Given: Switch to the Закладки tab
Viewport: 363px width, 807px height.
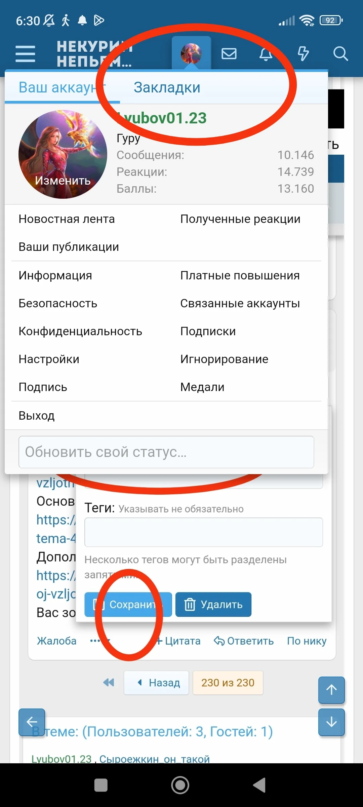Looking at the screenshot, I should (x=167, y=87).
